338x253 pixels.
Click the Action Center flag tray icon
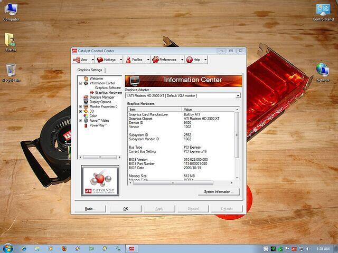point(287,249)
